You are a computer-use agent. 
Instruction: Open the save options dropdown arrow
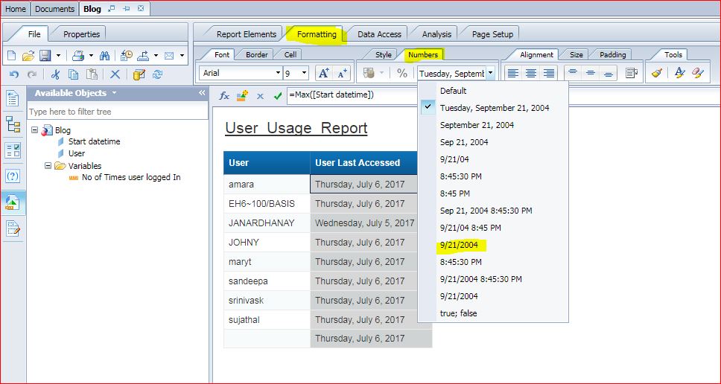[x=58, y=56]
